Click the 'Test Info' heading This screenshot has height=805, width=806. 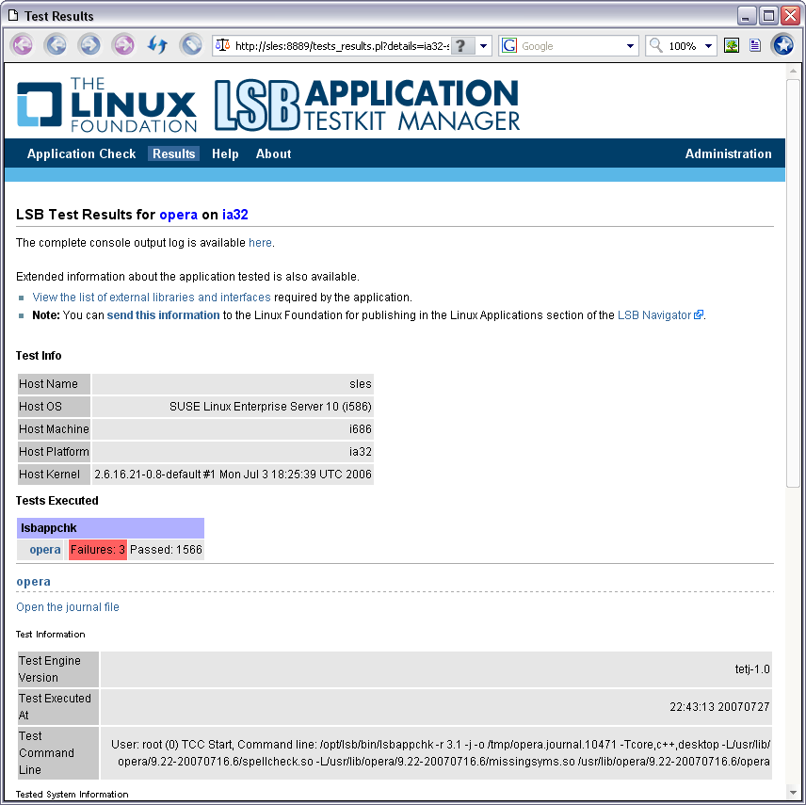39,356
